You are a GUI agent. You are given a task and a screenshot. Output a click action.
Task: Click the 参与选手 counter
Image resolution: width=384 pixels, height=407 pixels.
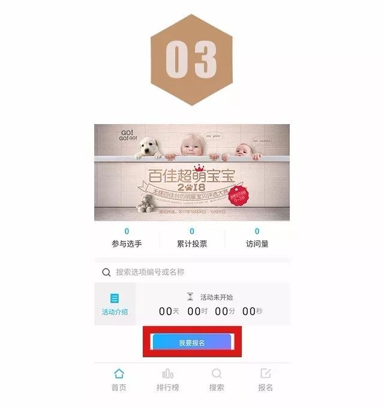pos(127,238)
